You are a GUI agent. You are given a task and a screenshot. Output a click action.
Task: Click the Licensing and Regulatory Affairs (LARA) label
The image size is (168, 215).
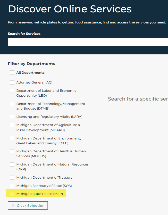point(49,117)
